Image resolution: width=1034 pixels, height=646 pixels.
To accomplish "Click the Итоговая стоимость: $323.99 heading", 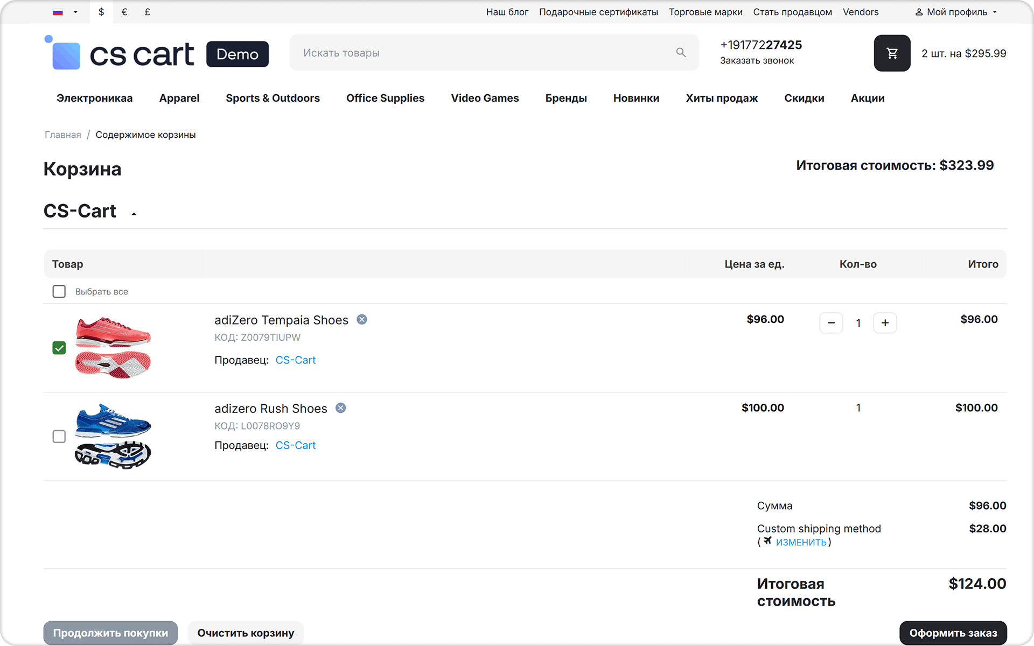I will (895, 165).
